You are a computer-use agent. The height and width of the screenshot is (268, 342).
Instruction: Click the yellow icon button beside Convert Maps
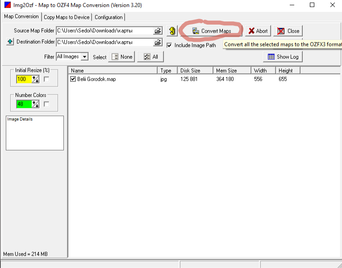click(x=171, y=31)
